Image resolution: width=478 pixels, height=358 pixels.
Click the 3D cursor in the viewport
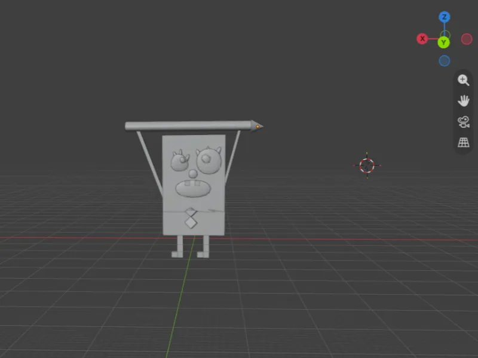coord(367,166)
